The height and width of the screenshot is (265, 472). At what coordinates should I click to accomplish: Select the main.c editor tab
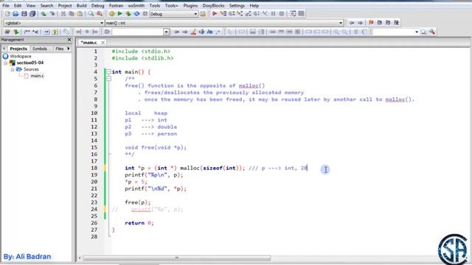[x=88, y=43]
